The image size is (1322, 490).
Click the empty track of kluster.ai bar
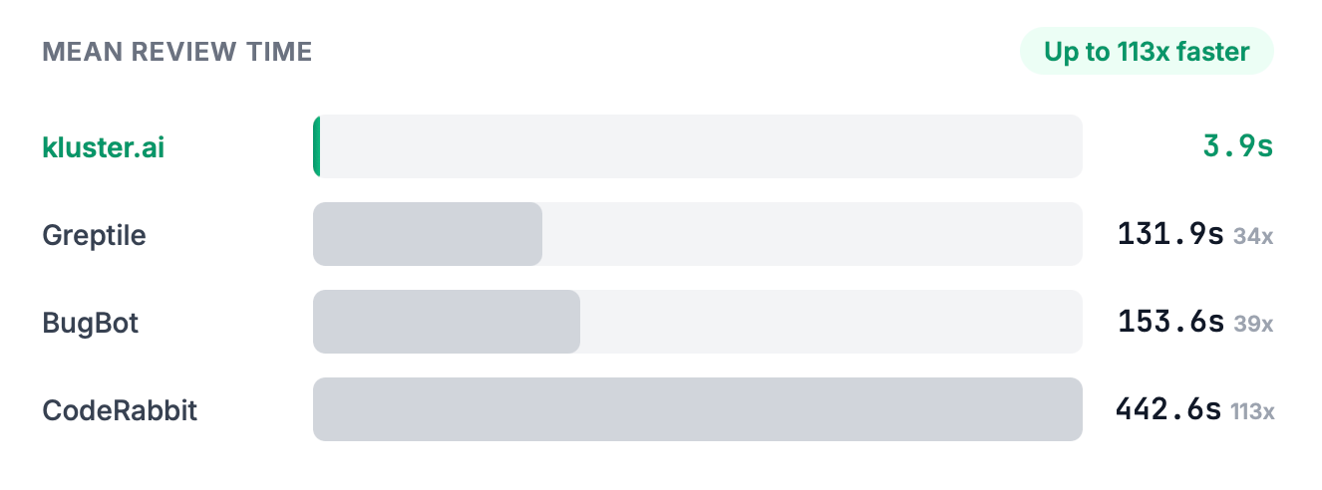[x=698, y=146]
